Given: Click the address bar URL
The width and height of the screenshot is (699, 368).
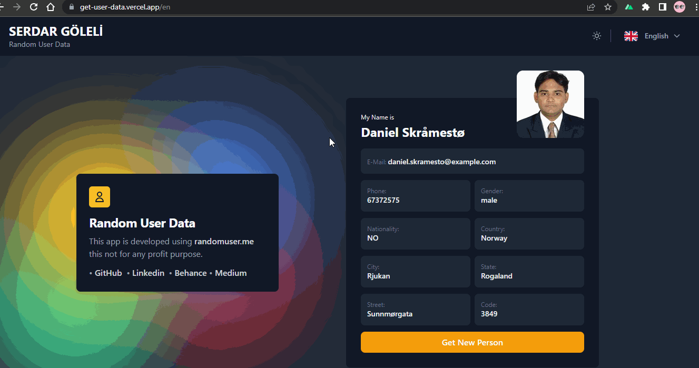Looking at the screenshot, I should (125, 7).
